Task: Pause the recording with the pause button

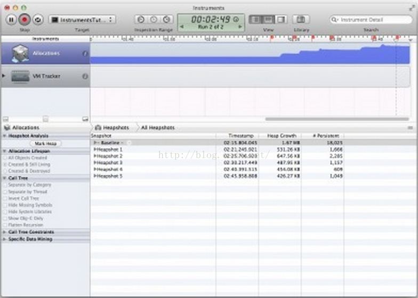Action: tap(11, 20)
